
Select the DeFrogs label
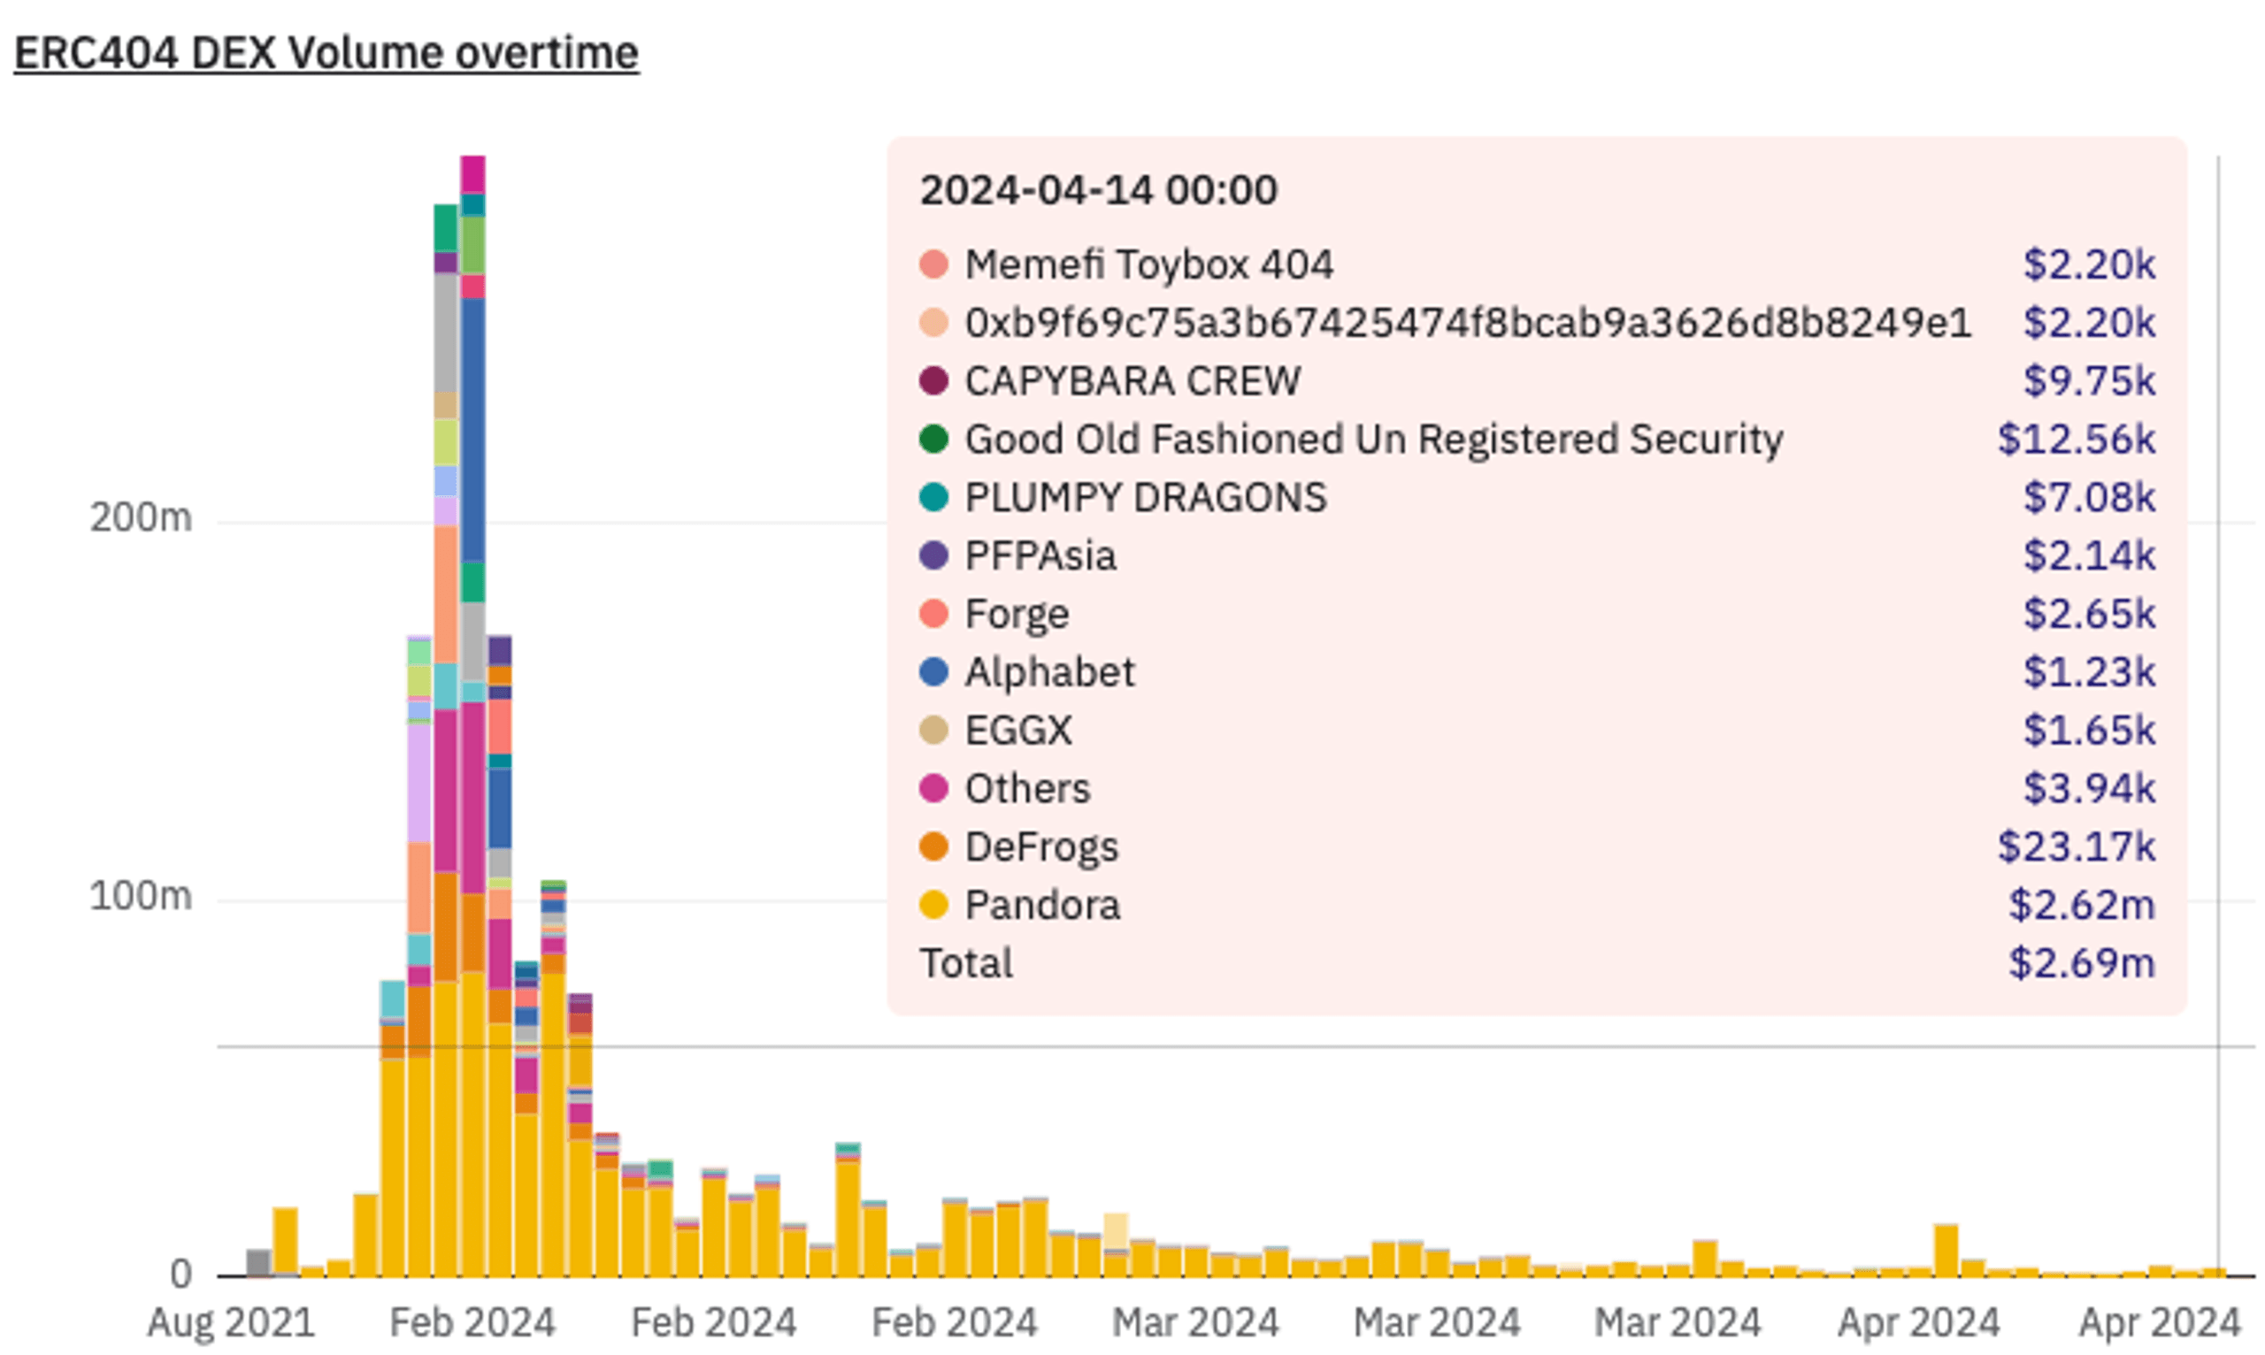[x=1041, y=847]
